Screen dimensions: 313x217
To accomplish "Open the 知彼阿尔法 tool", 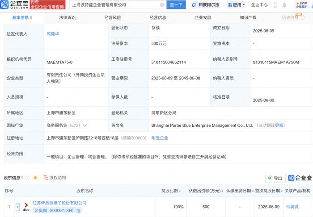I will [206, 5].
